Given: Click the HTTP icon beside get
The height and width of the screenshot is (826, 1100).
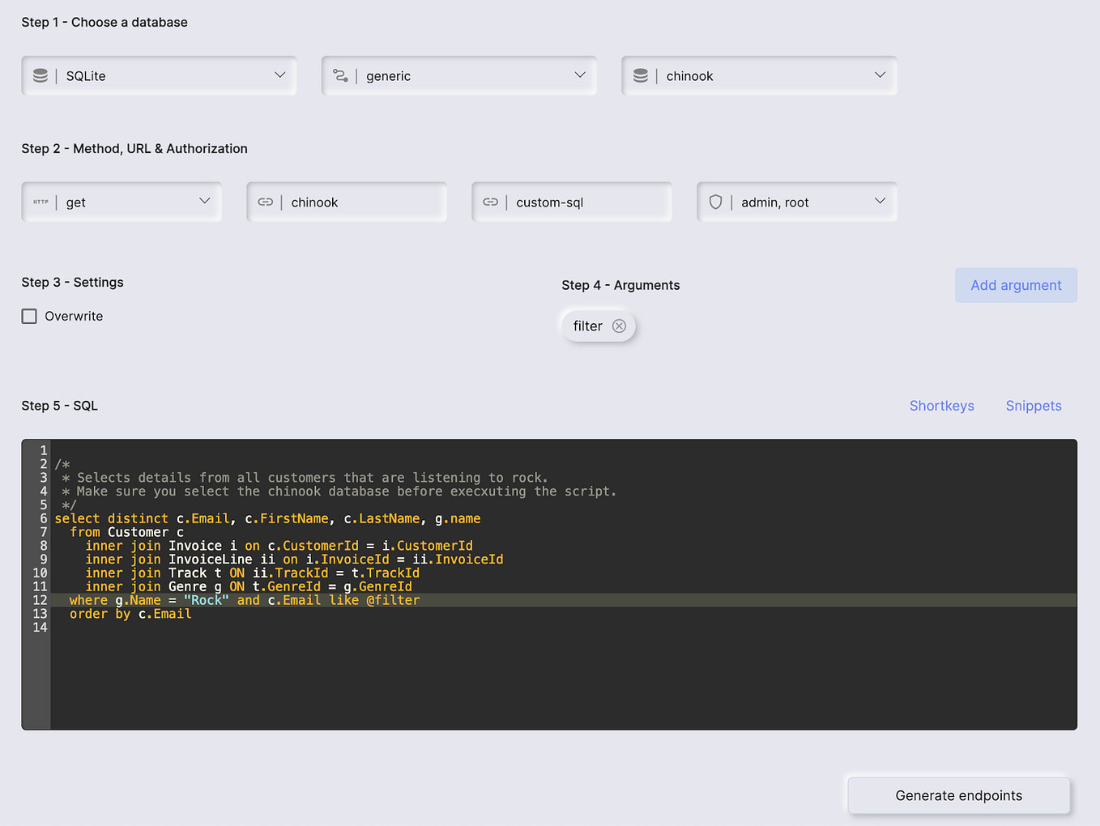Looking at the screenshot, I should (x=41, y=202).
